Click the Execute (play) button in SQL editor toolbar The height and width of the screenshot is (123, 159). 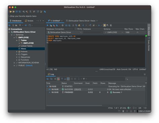pyautogui.click(x=48, y=25)
